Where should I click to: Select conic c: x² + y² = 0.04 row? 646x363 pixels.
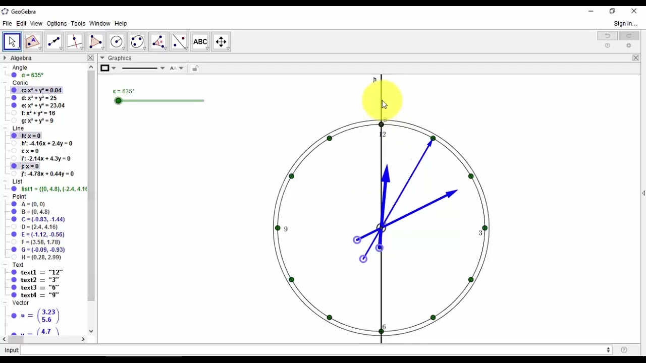41,90
